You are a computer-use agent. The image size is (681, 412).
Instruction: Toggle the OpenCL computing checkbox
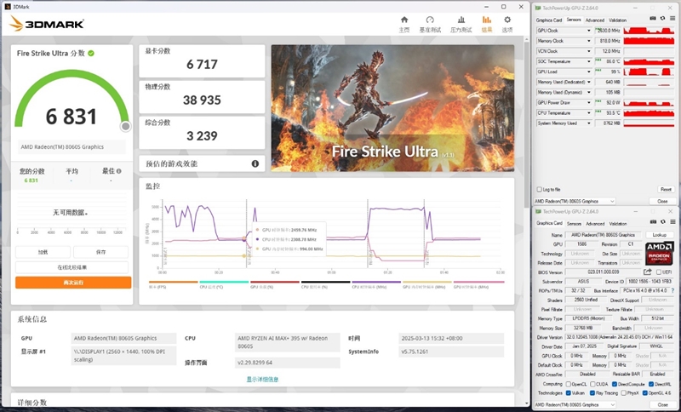click(x=569, y=384)
